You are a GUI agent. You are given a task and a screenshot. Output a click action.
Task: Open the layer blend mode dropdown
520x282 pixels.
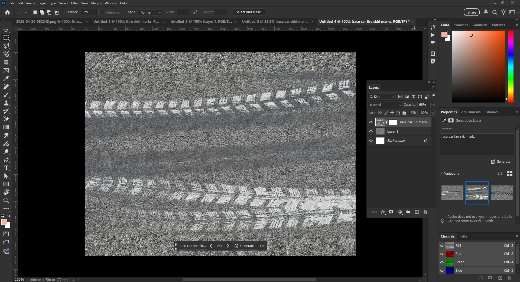(385, 105)
